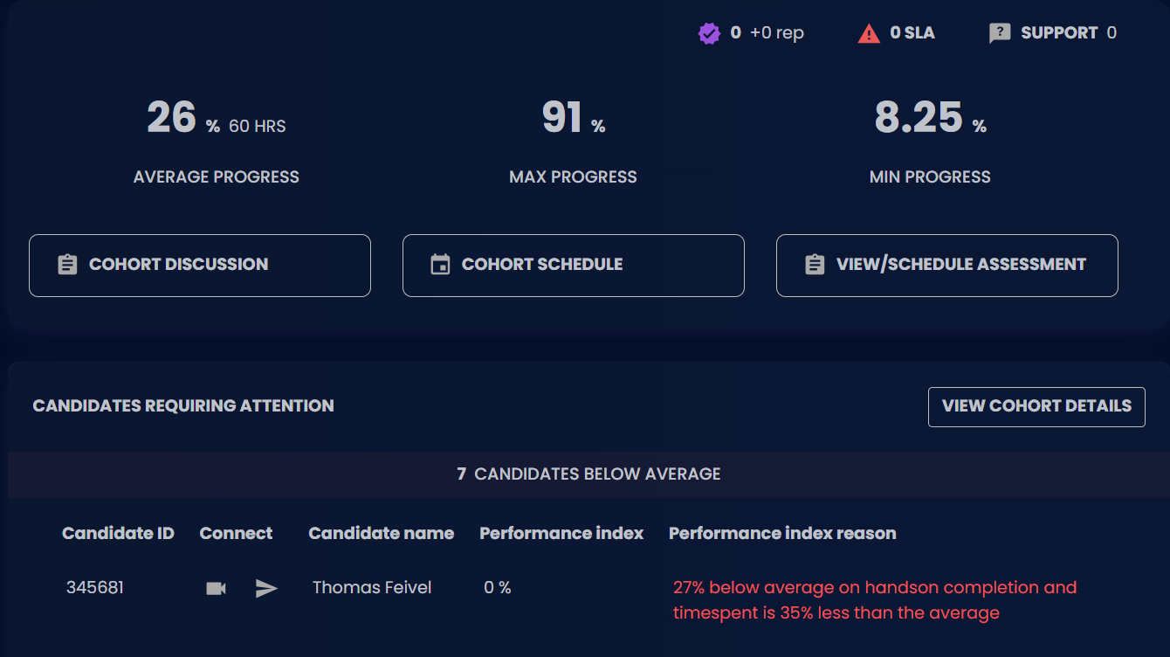Click candidate ID 345681
1170x657 pixels.
tap(95, 588)
